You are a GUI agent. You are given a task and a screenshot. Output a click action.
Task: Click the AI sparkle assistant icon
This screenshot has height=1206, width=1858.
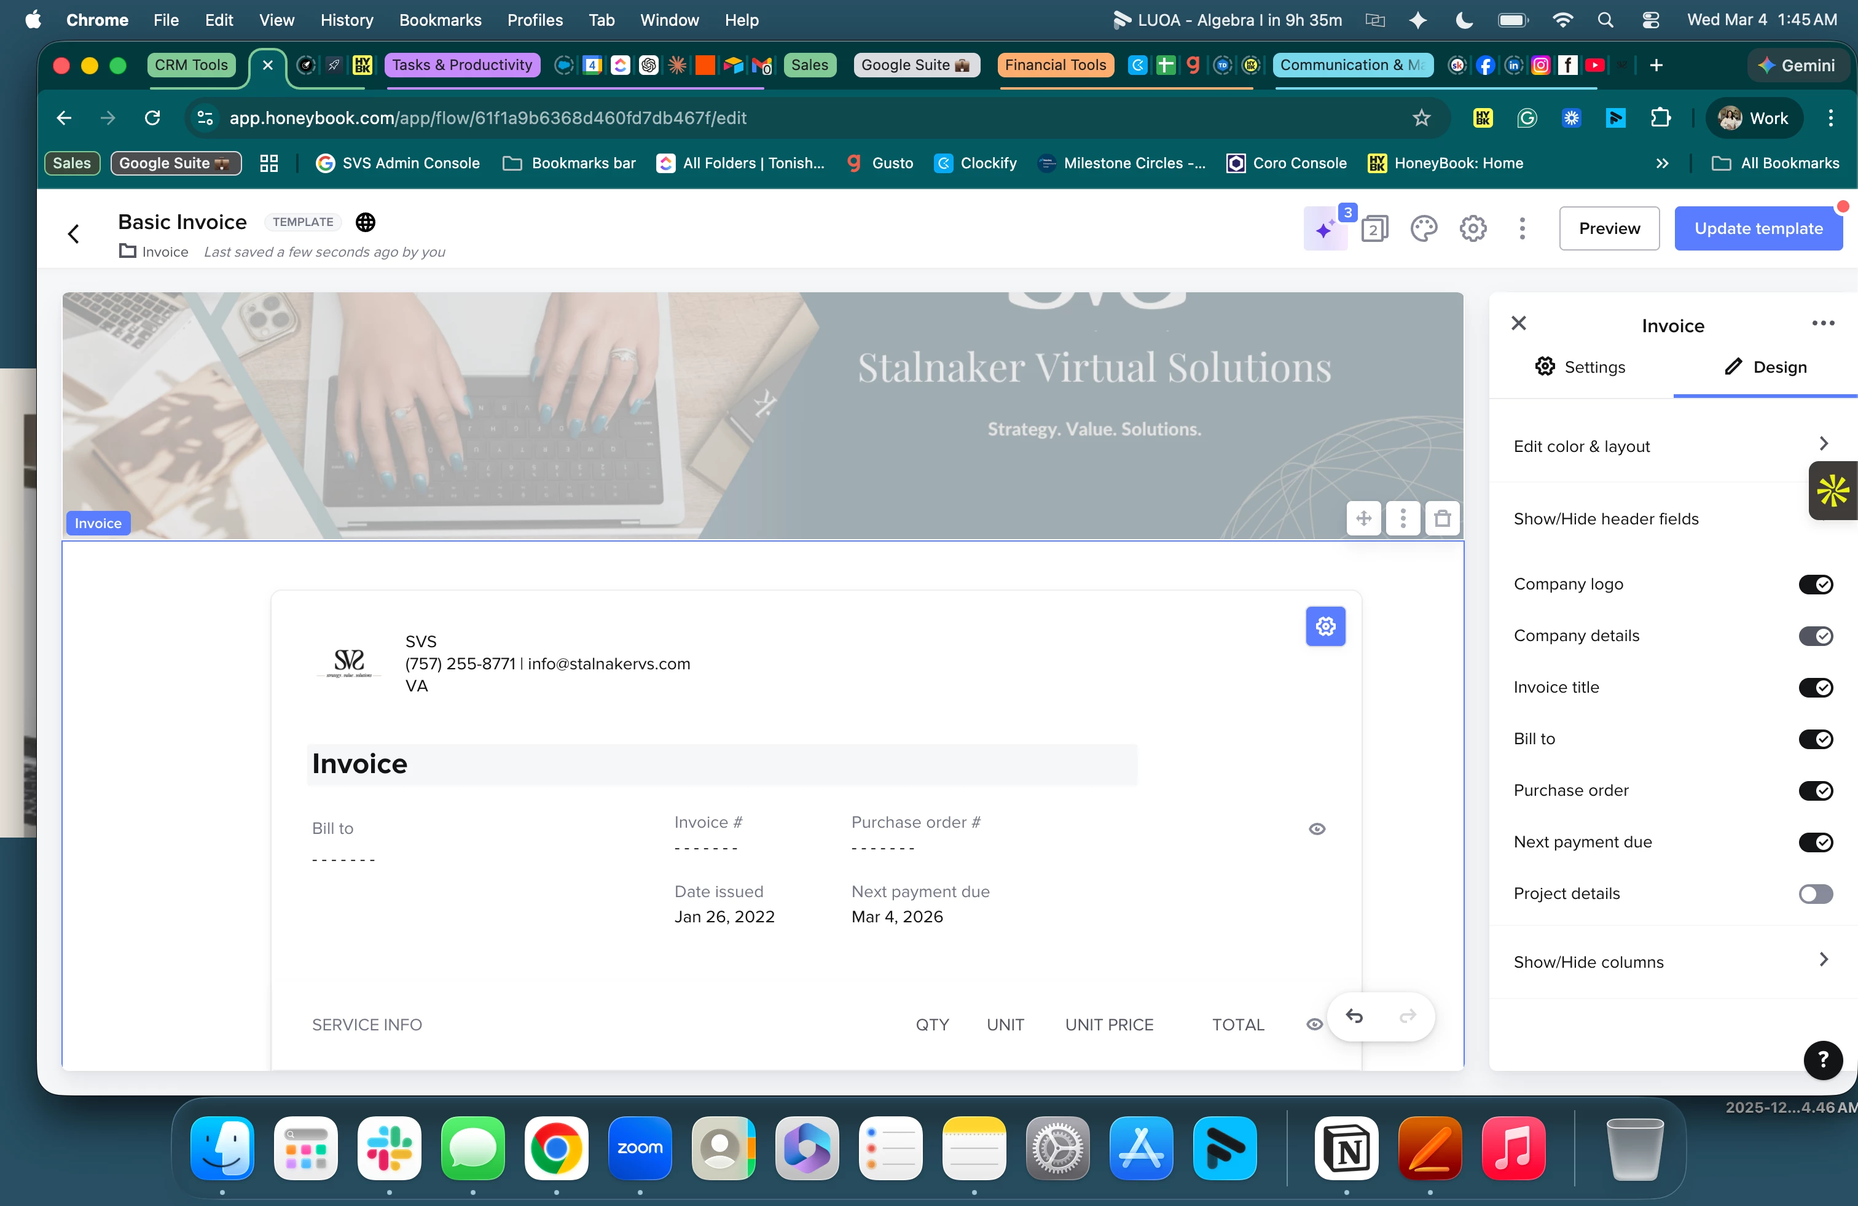[1325, 229]
